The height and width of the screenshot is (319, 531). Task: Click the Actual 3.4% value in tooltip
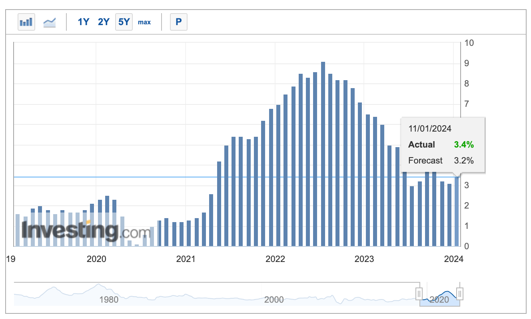(464, 145)
